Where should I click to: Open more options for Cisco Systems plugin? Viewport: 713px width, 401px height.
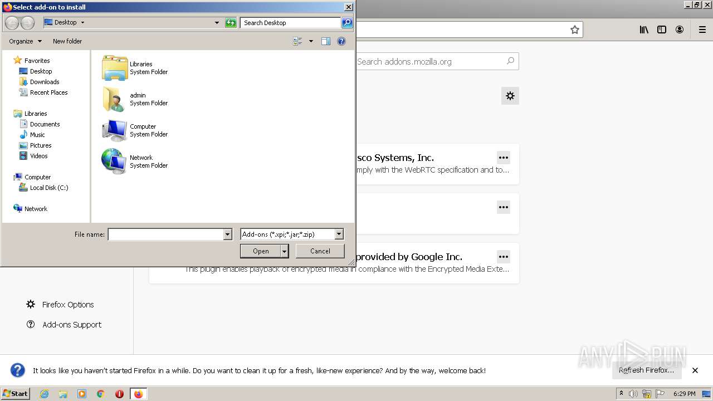coord(504,158)
